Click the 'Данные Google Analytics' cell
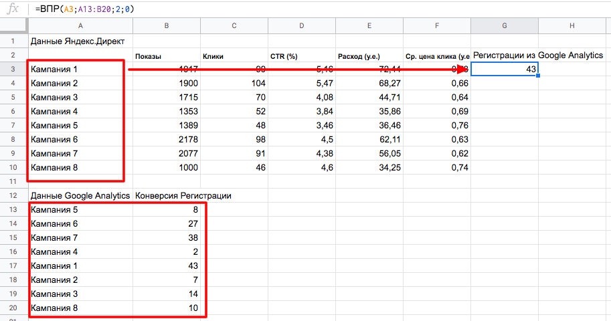Screen dimensions: 611x321 pos(80,195)
